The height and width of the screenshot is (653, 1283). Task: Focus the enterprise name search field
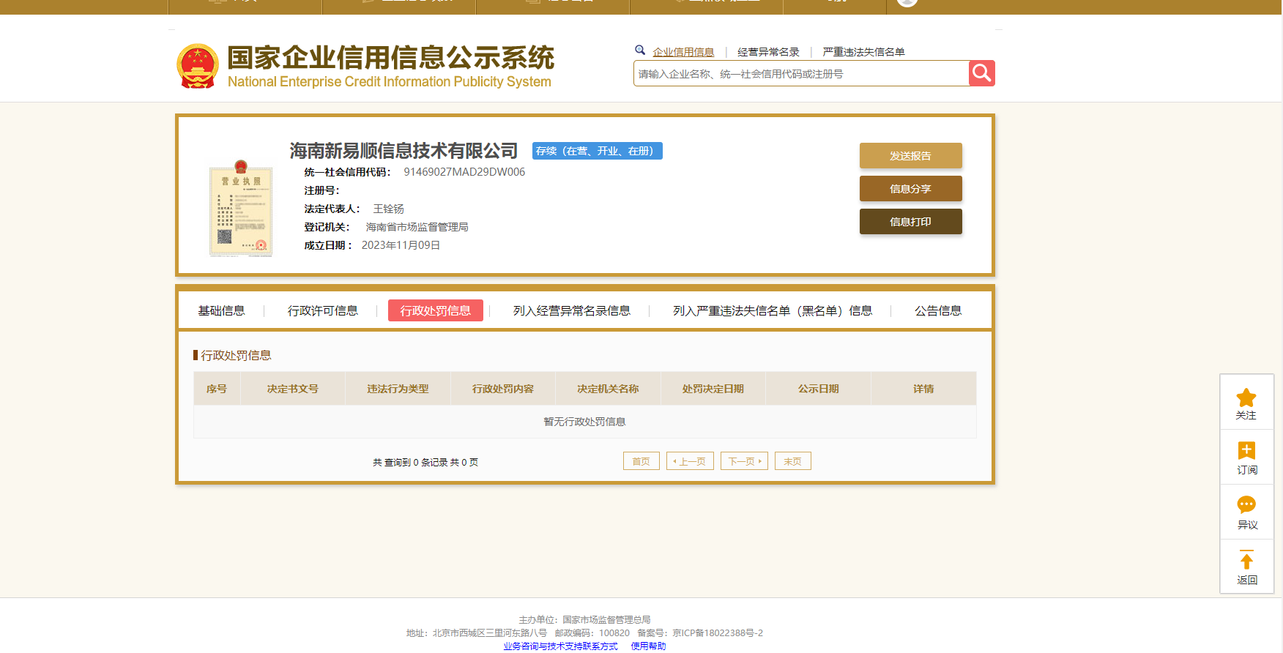pos(801,73)
